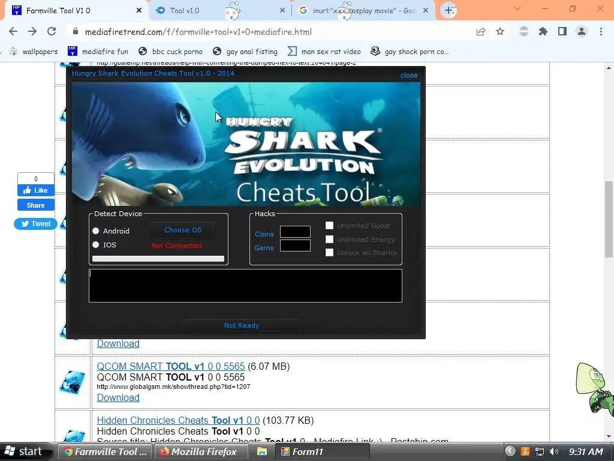Viewport: 614px width, 461px height.
Task: Toggle the browser side panel icon
Action: (562, 31)
